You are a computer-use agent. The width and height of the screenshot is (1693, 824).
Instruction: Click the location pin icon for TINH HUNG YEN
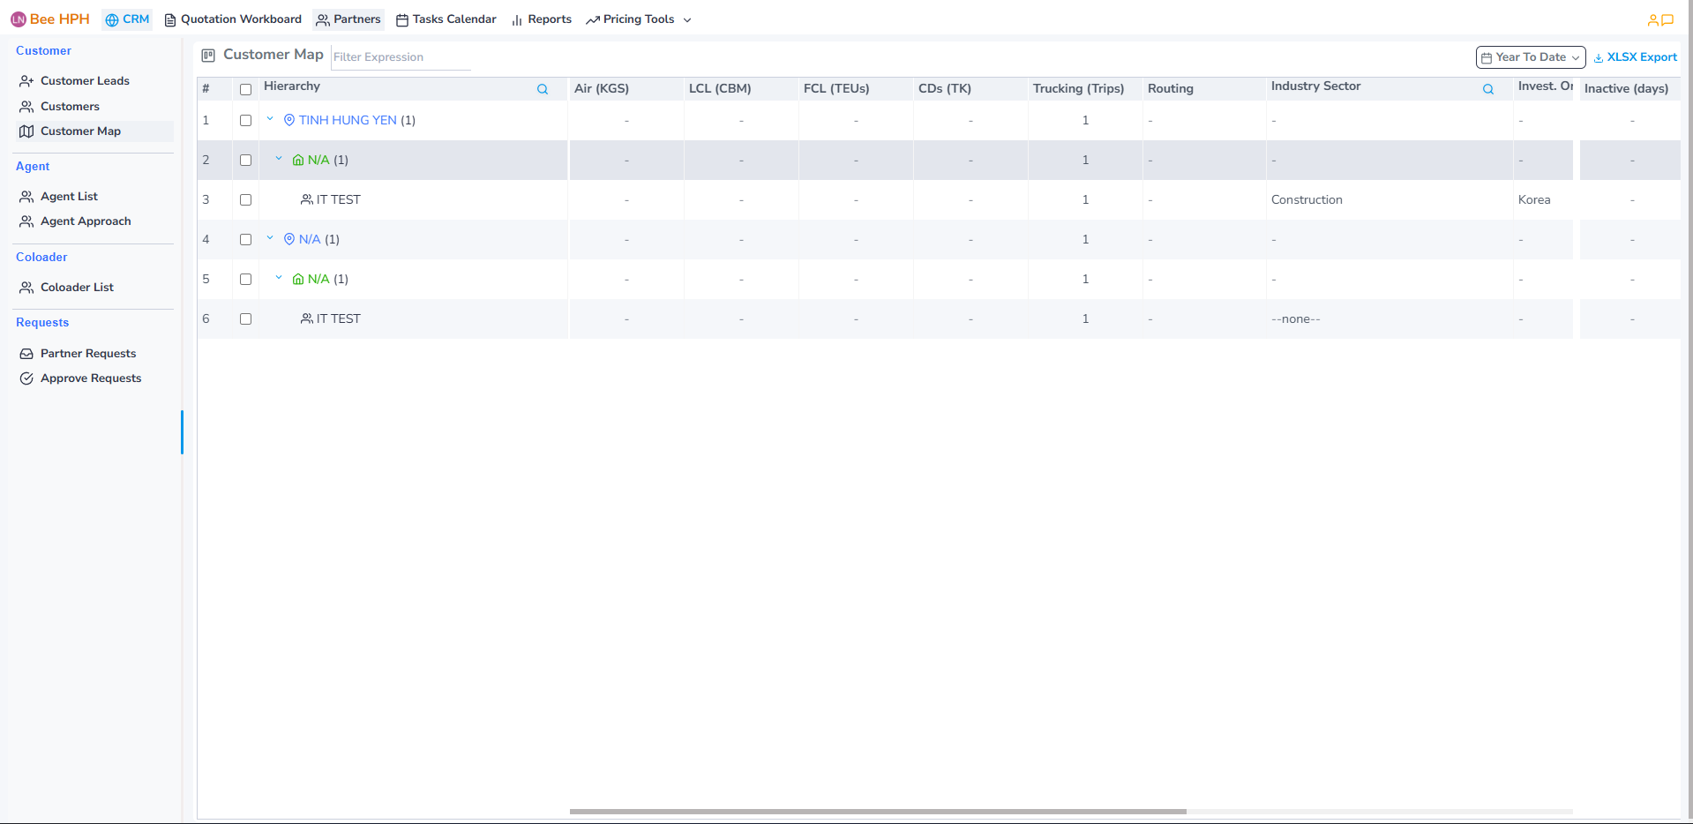[x=289, y=120]
